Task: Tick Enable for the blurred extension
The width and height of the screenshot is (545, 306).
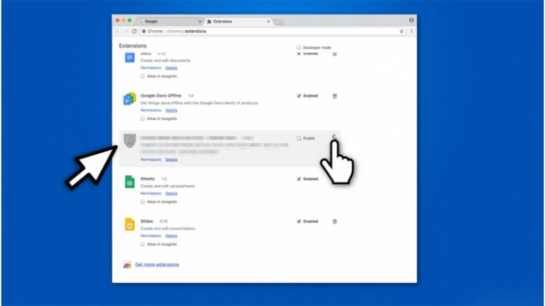Action: [298, 138]
